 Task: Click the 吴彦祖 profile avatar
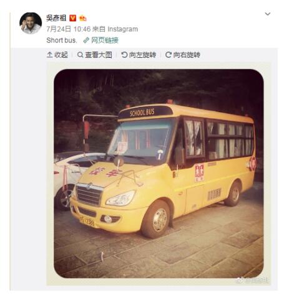pyautogui.click(x=31, y=23)
